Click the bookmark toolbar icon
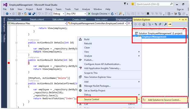 tap(148, 14)
